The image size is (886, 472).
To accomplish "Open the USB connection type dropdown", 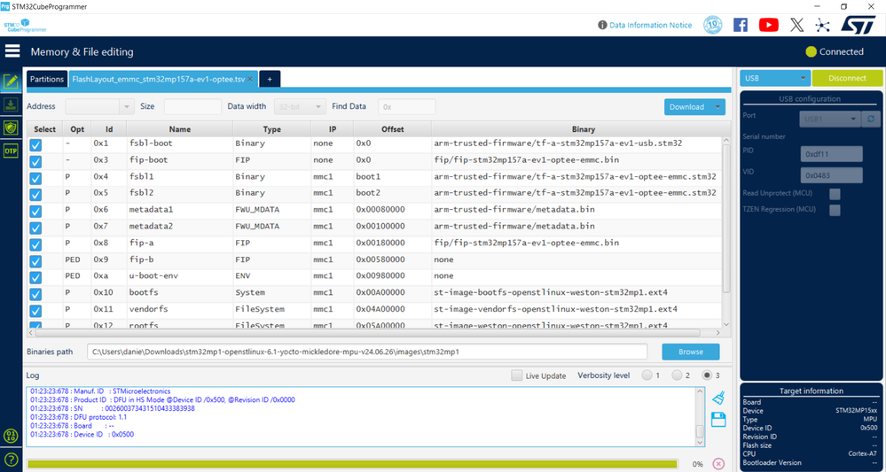I will pyautogui.click(x=775, y=79).
